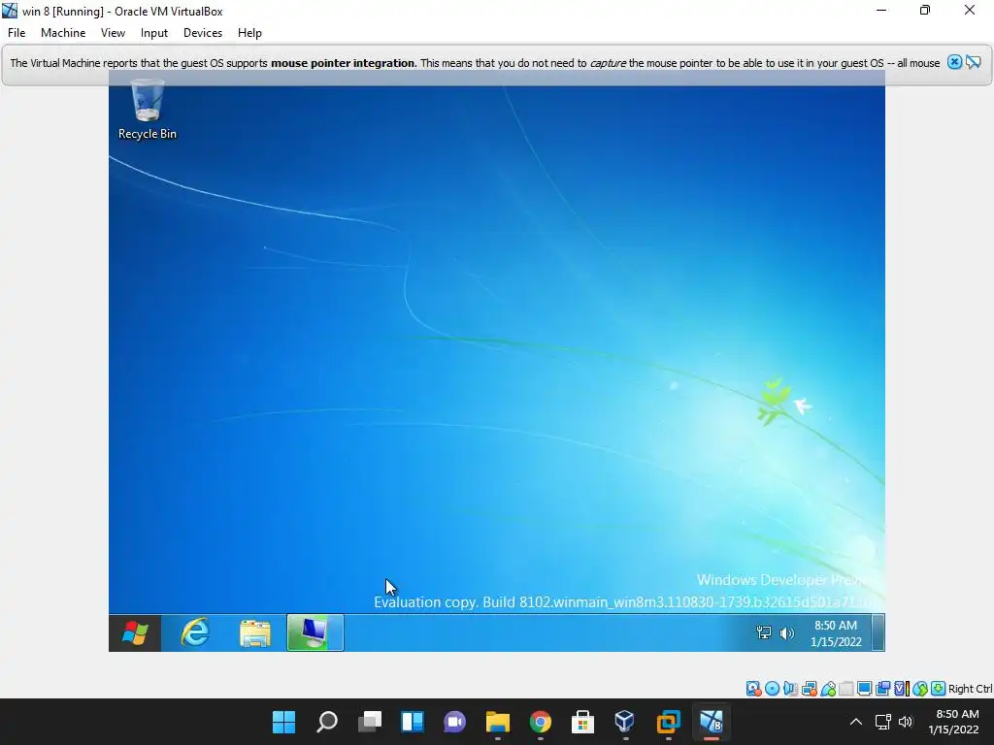Open the View menu

113,33
